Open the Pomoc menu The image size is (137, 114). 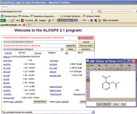pyautogui.click(x=4, y=7)
